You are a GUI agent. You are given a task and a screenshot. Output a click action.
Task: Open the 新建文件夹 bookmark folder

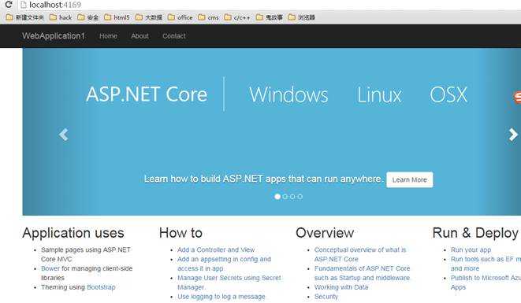point(25,17)
